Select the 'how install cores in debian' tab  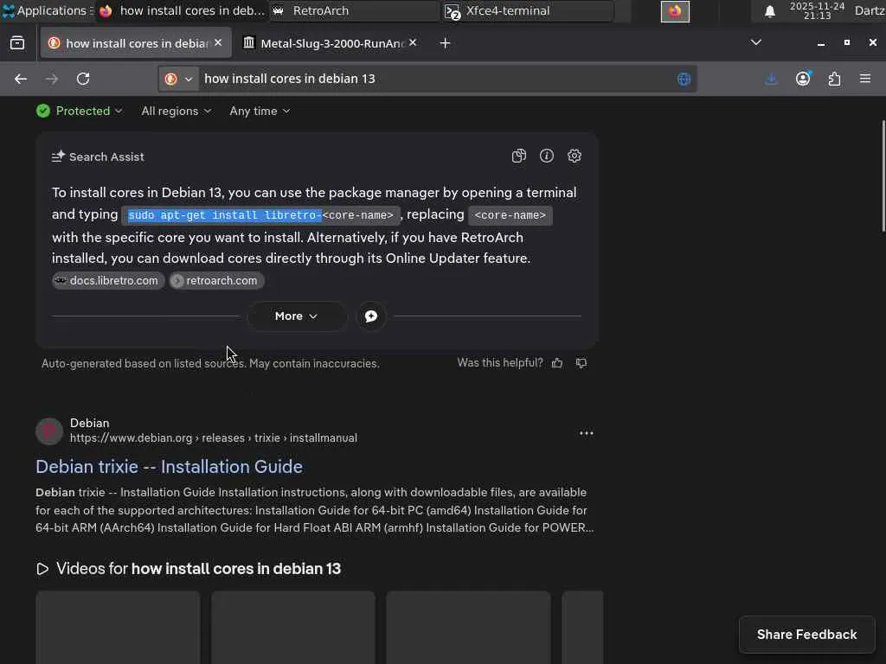pyautogui.click(x=136, y=43)
